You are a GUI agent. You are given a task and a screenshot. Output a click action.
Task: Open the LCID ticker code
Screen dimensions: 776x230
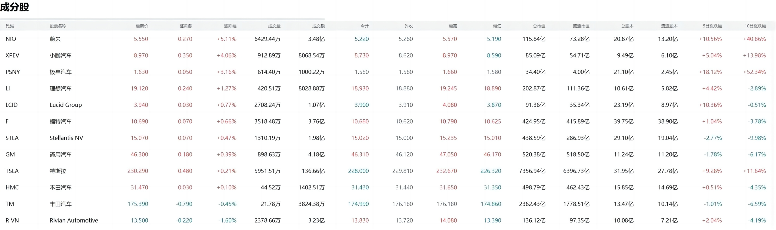point(11,105)
